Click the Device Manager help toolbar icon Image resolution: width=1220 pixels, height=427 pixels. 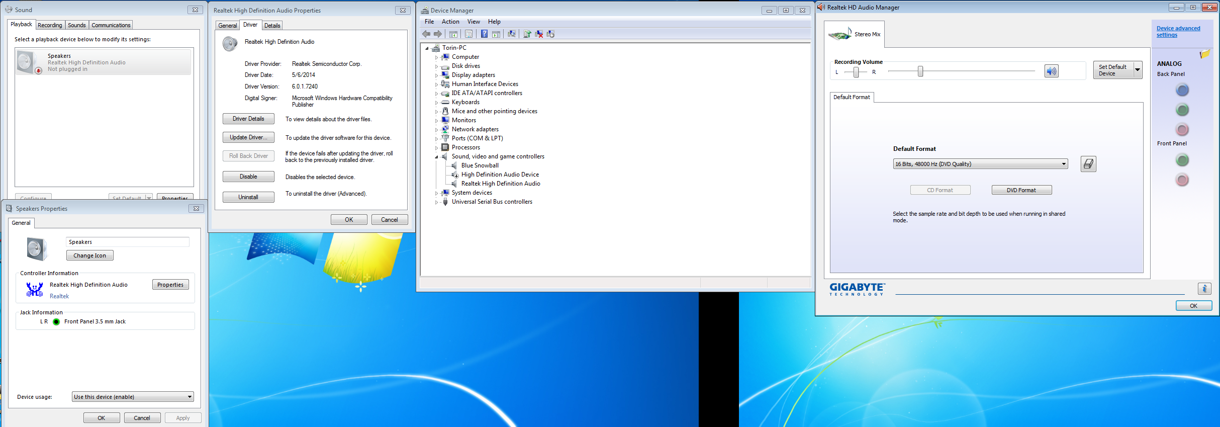point(484,34)
